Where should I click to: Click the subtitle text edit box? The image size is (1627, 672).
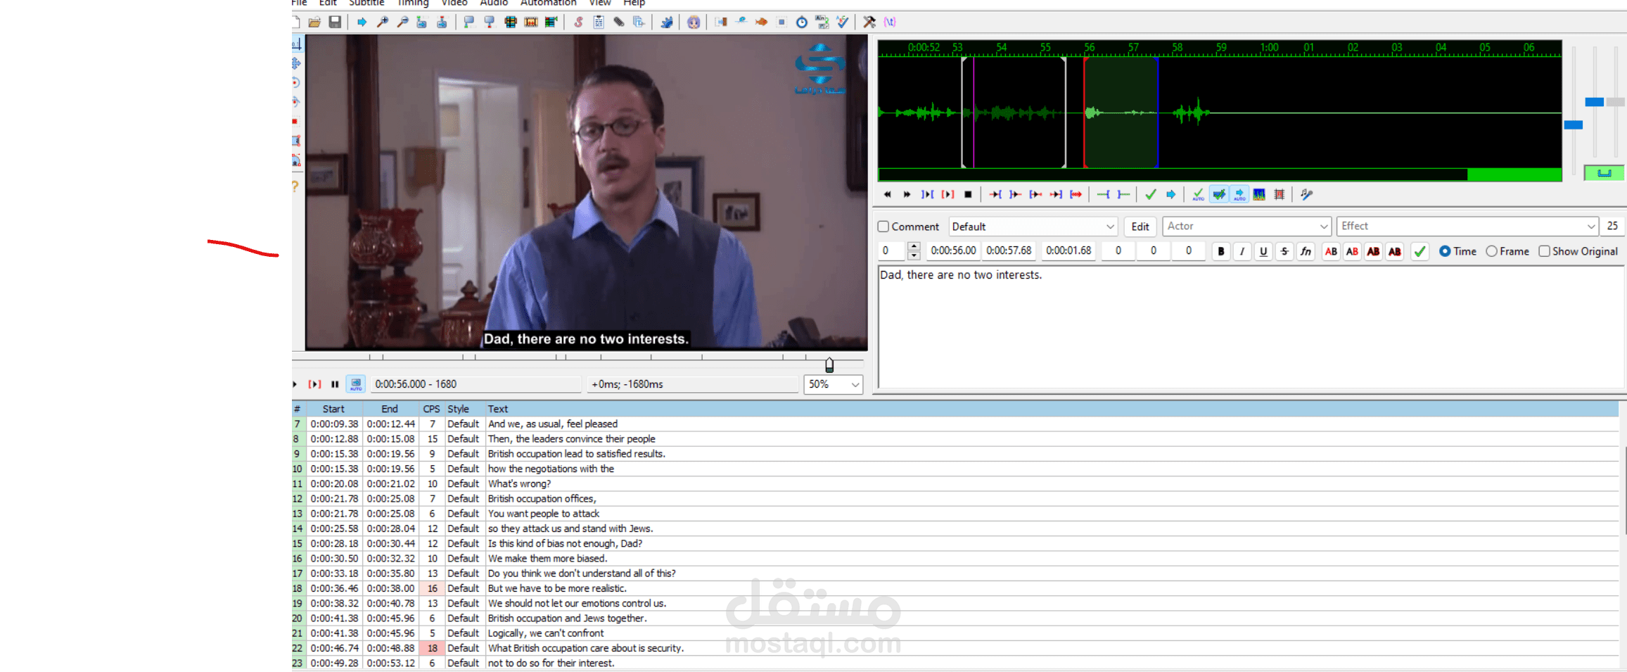pyautogui.click(x=1251, y=327)
